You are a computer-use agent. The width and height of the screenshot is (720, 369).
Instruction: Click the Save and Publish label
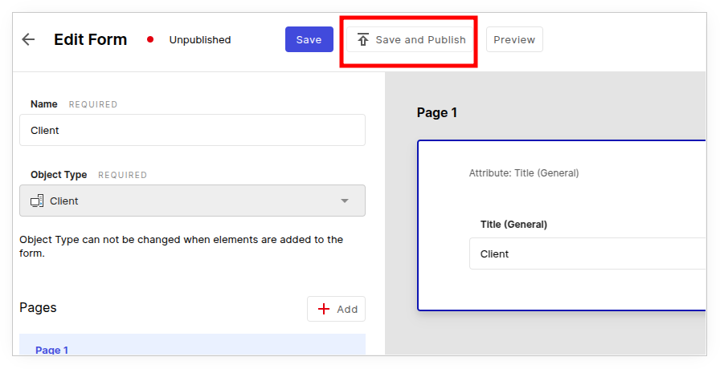[420, 39]
